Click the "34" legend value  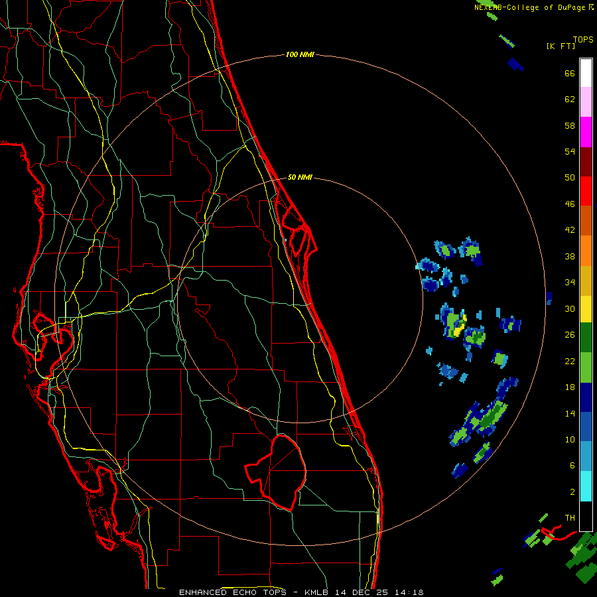coord(570,282)
